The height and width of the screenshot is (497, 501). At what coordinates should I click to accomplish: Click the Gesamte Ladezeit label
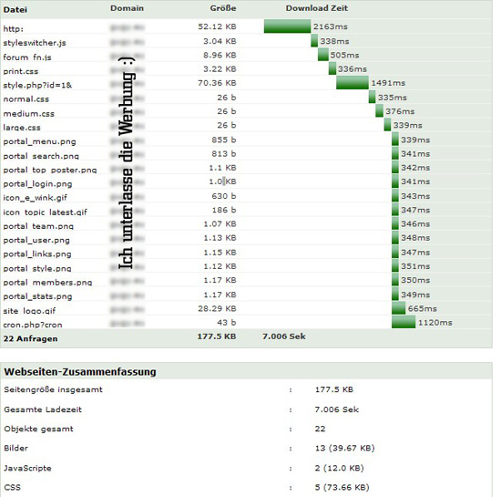click(x=43, y=409)
